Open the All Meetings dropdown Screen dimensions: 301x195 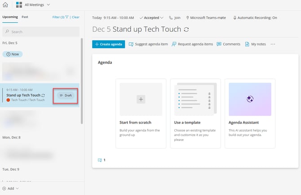(34, 5)
